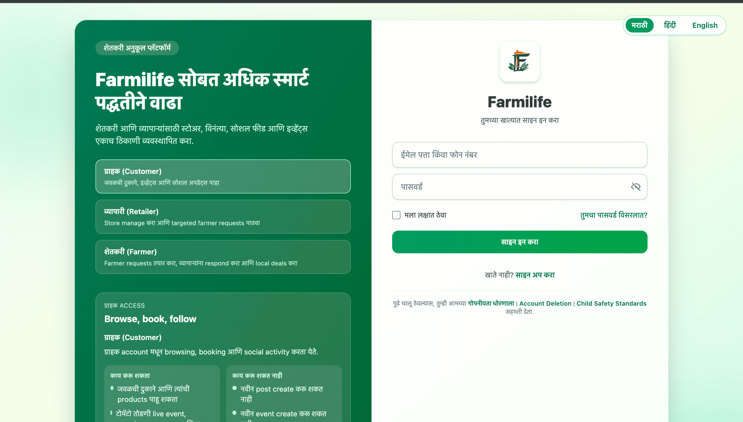This screenshot has width=743, height=422.
Task: Open the साइन अप करा link
Action: click(535, 275)
